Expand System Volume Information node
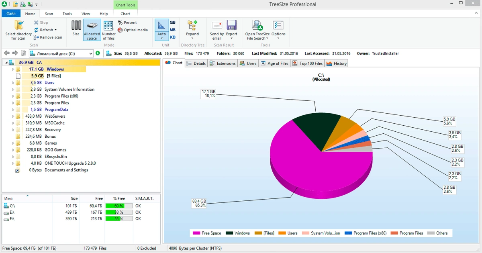 pyautogui.click(x=13, y=90)
